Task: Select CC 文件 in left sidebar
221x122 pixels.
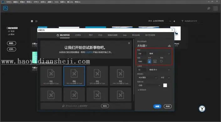Action: click(11, 31)
